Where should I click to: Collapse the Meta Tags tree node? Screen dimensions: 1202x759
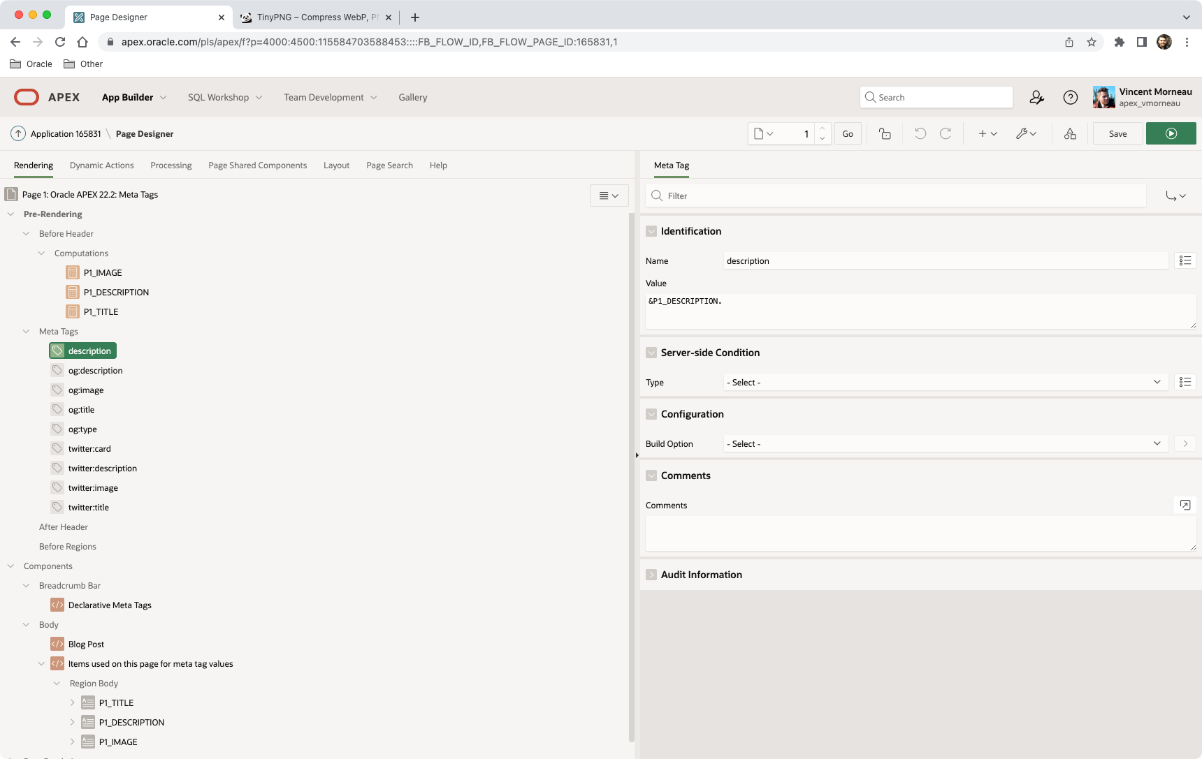point(26,332)
